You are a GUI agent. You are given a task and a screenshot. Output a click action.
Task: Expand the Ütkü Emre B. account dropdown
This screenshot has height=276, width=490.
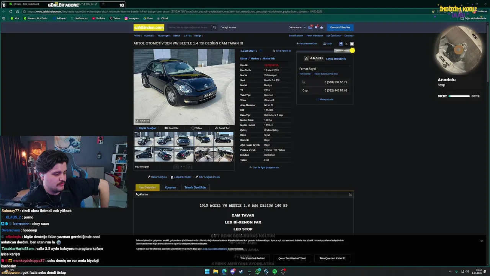click(297, 28)
